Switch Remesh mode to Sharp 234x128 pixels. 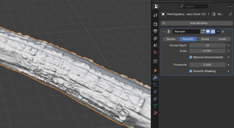pos(205,39)
